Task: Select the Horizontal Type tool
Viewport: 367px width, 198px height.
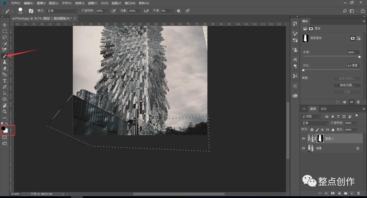Action: pyautogui.click(x=4, y=81)
